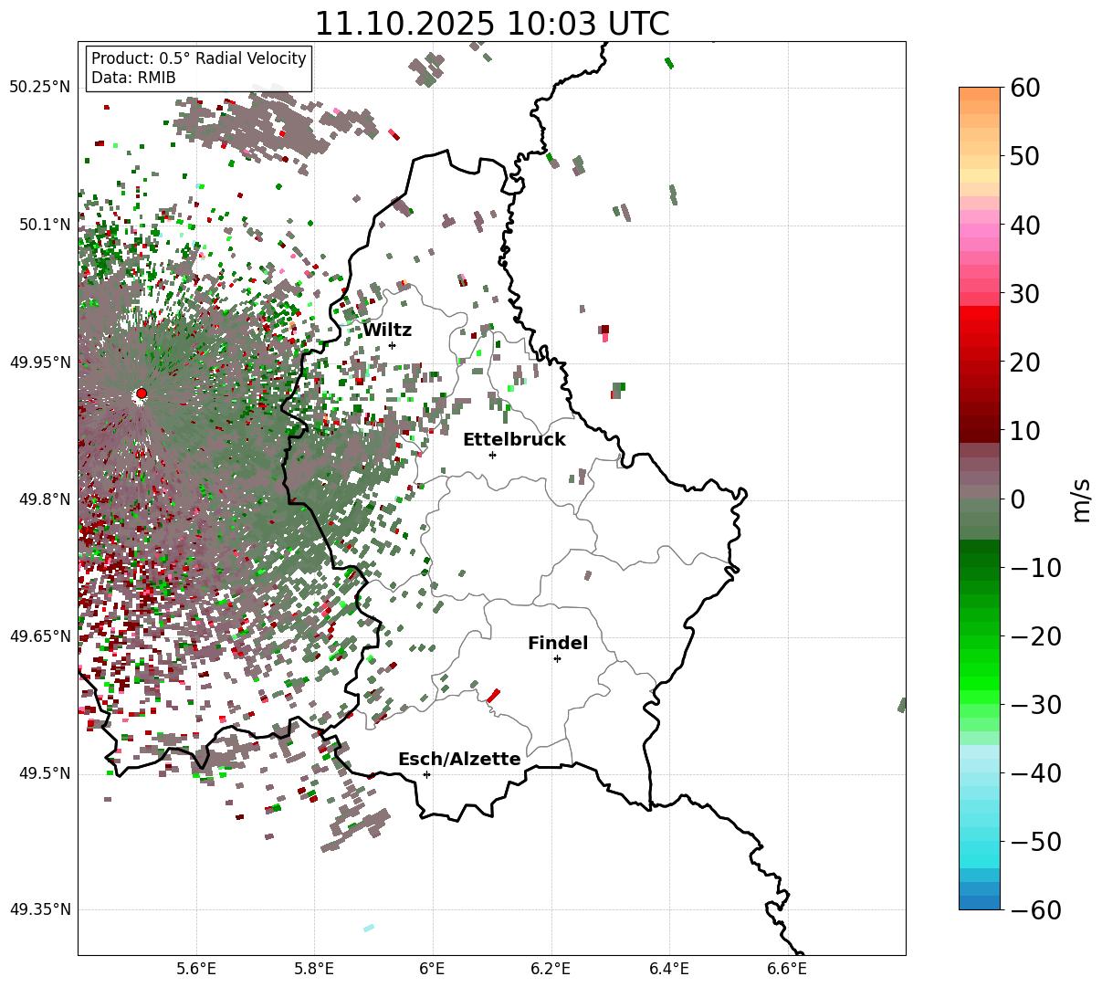
Task: Click the colorbar tick label 30
Action: [1026, 294]
